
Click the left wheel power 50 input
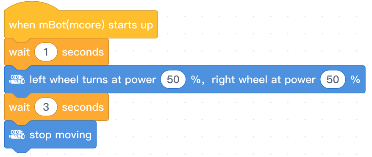[173, 80]
